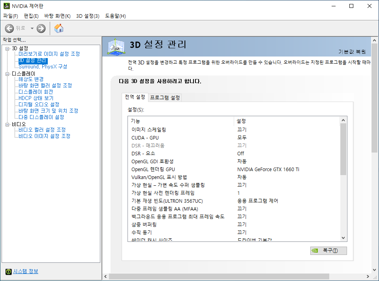The height and width of the screenshot is (281, 379).
Task: Click the 설정 column header
Action: click(x=287, y=121)
